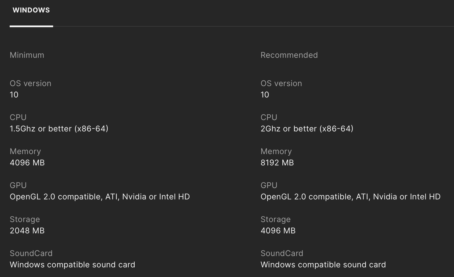Click the recommended OS version label

281,83
